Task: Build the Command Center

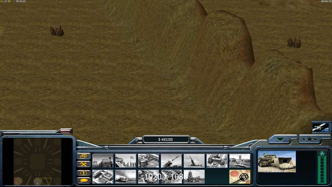Action: coord(171,177)
